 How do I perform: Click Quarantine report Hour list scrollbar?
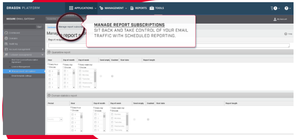click(59, 79)
